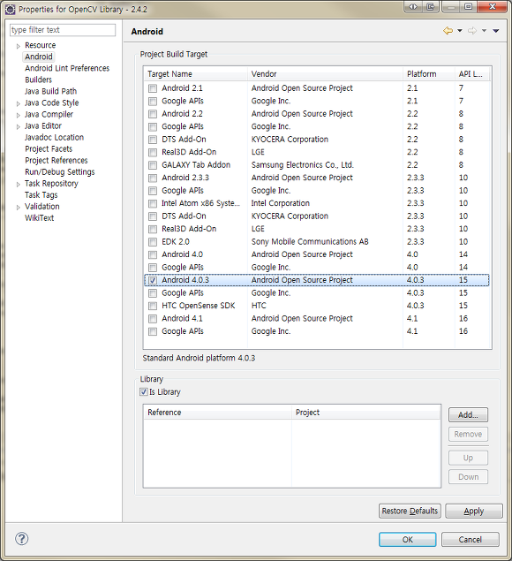Check the Intel Atom x86 System checkbox
The height and width of the screenshot is (561, 512).
click(x=153, y=203)
